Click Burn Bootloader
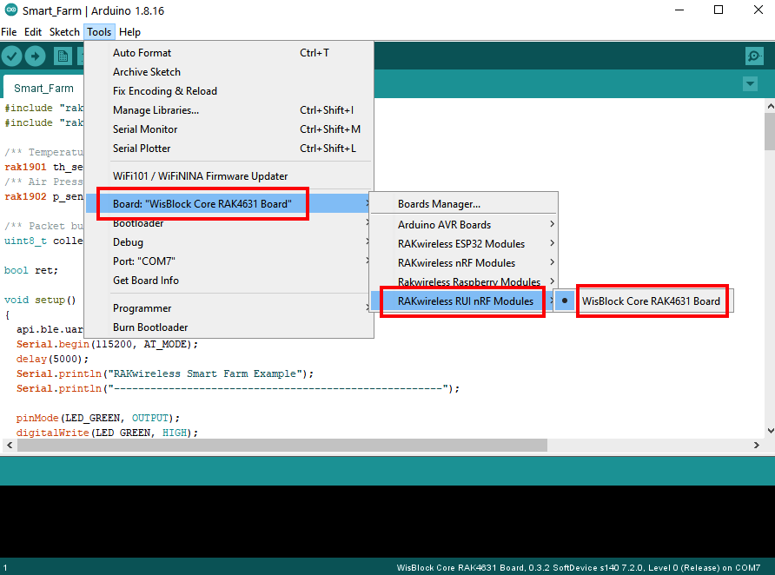Image resolution: width=775 pixels, height=575 pixels. pos(228,327)
